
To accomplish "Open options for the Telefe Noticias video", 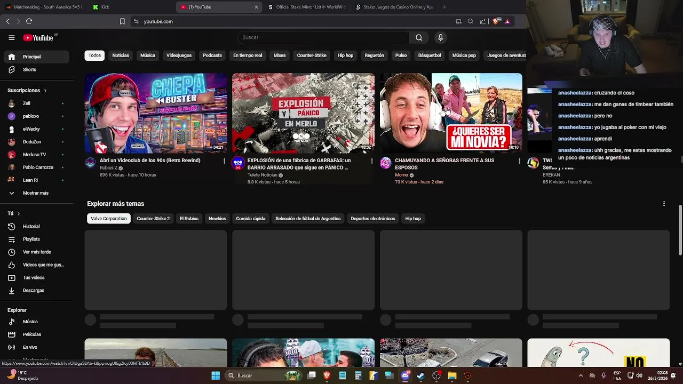I will (372, 161).
